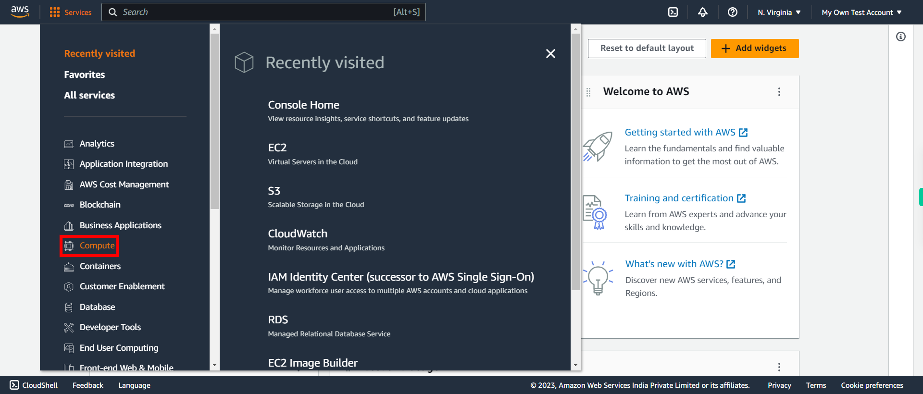The image size is (923, 394).
Task: Click Services label in top bar
Action: click(x=78, y=12)
